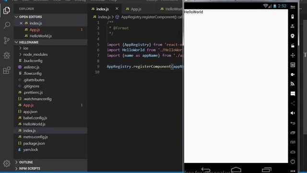Click the Open GApps emulator button
Image resolution: width=307 pixels, height=173 pixels.
pos(293,8)
